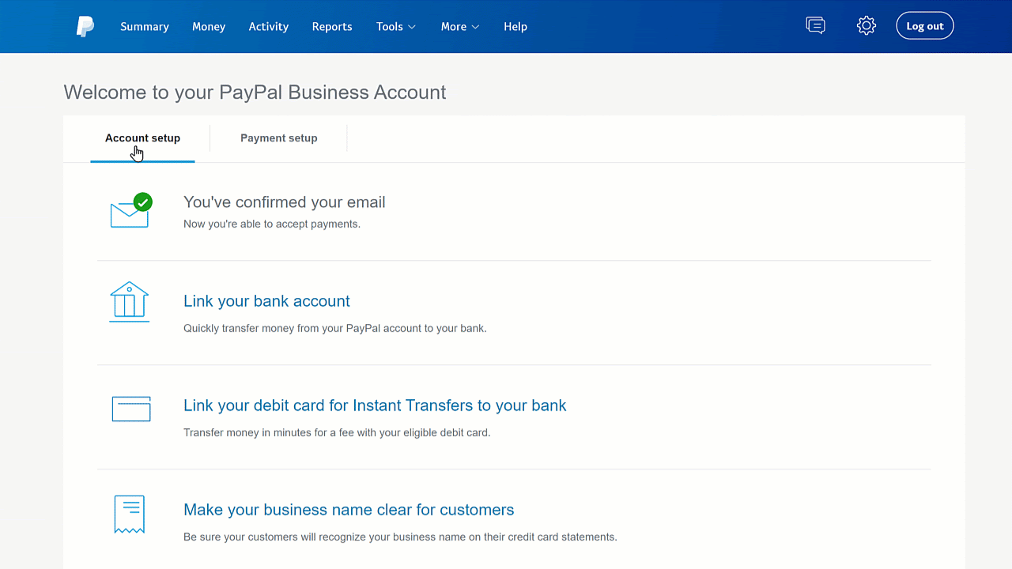Open Link your debit card for Instant Transfers
Image resolution: width=1012 pixels, height=569 pixels.
coord(375,405)
